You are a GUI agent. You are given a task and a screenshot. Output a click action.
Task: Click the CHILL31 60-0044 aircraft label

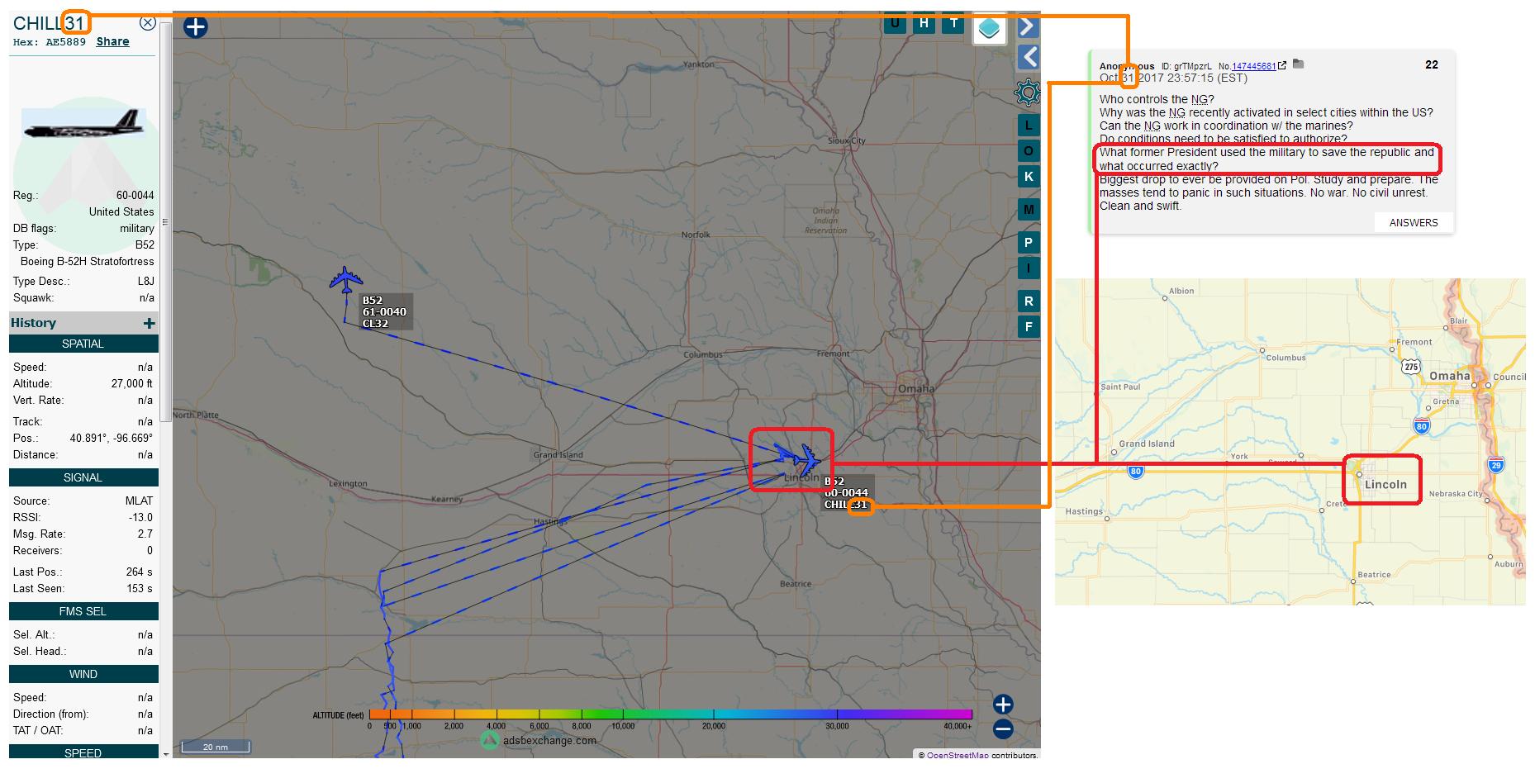[x=846, y=493]
